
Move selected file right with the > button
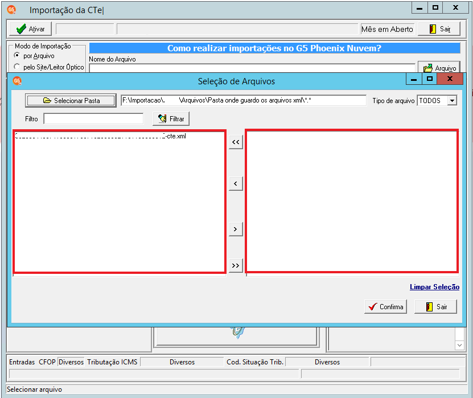[x=236, y=229]
